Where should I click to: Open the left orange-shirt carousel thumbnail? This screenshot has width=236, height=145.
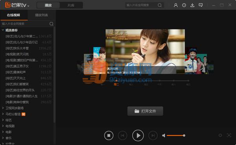click(x=100, y=61)
